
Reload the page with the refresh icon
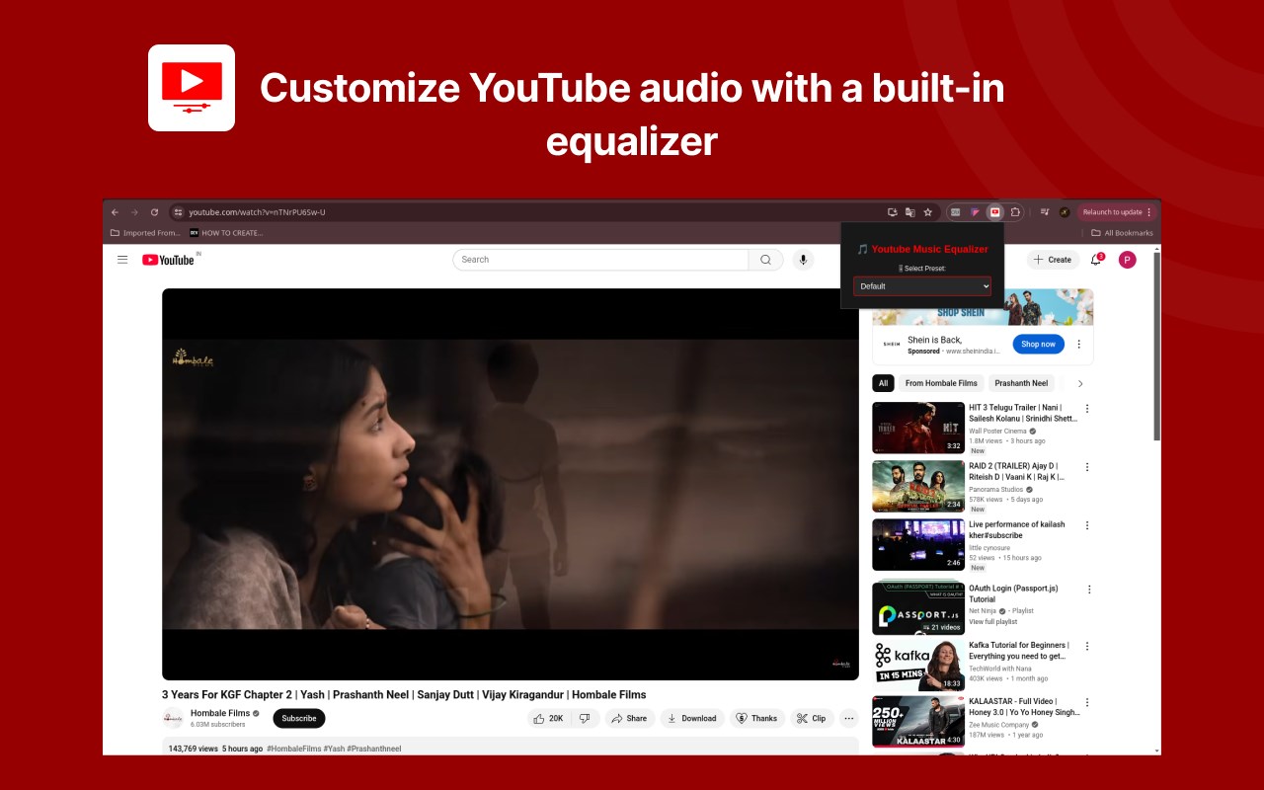click(x=154, y=212)
